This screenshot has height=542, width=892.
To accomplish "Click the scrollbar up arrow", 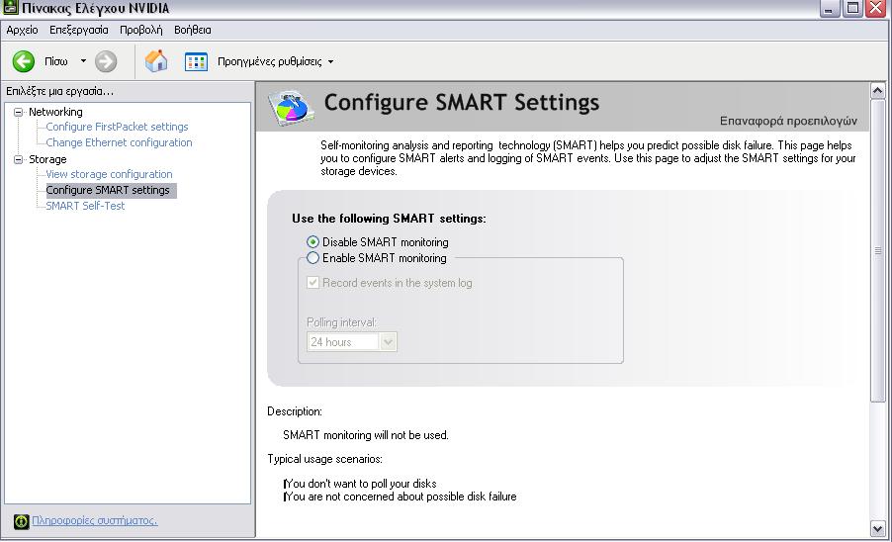I will (878, 91).
